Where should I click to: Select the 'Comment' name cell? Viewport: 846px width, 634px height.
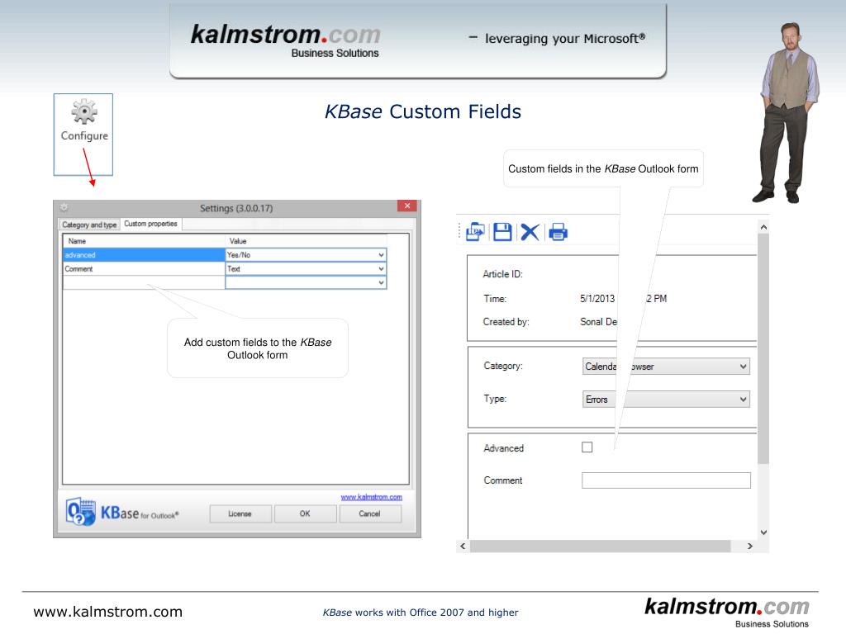click(x=144, y=268)
